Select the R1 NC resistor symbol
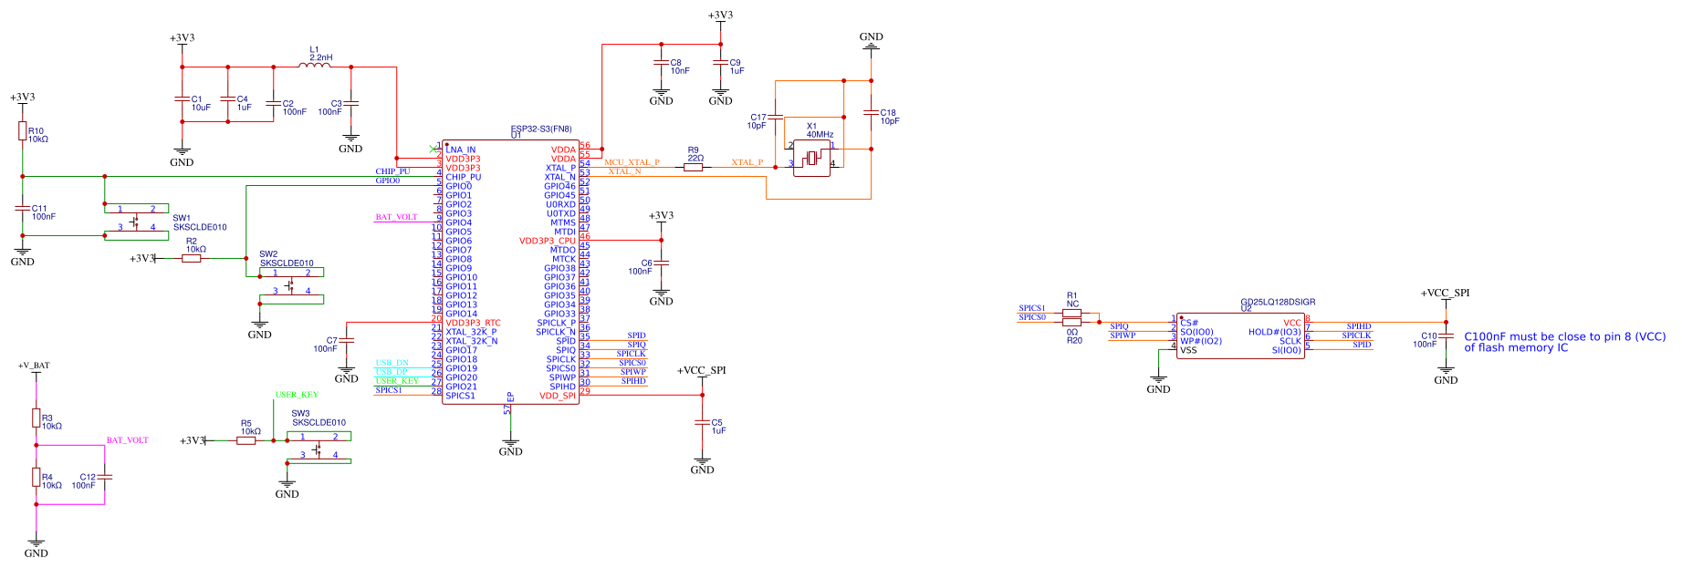 click(x=1072, y=314)
